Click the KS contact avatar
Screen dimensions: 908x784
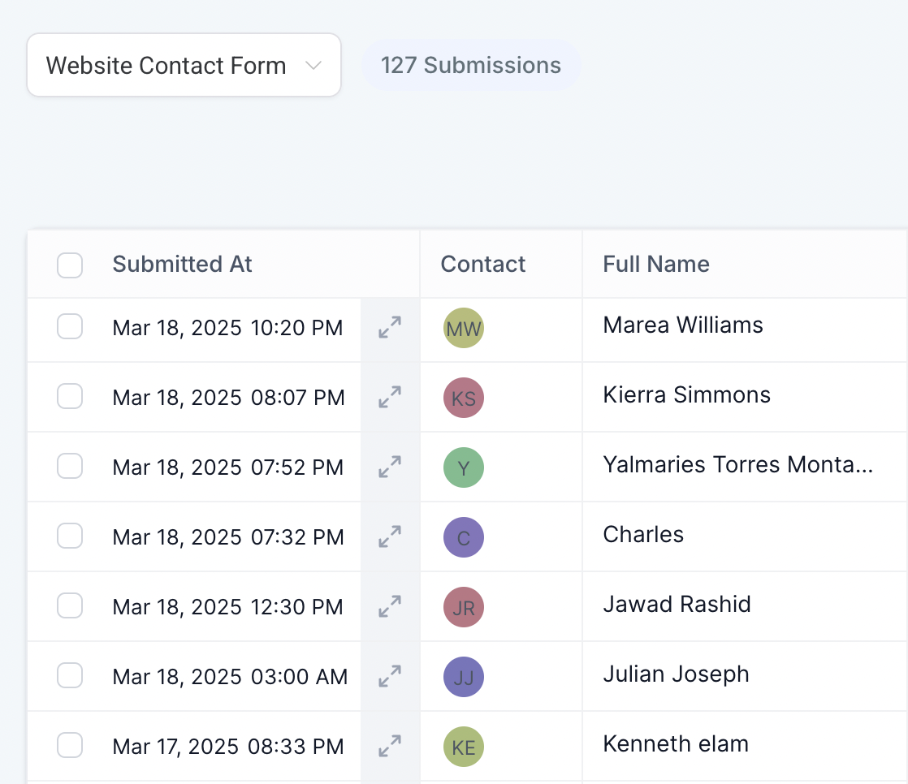464,398
